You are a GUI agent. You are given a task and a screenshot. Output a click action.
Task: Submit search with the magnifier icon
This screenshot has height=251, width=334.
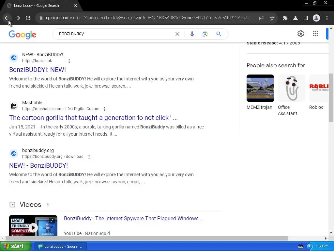tap(219, 34)
